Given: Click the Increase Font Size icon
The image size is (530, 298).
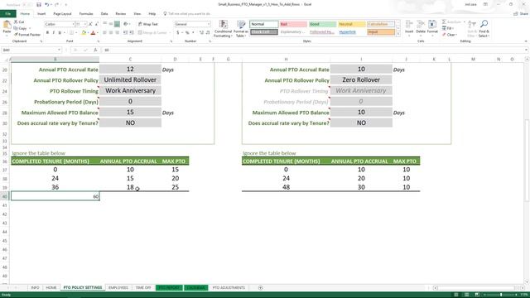Looking at the screenshot, I should (90, 24).
